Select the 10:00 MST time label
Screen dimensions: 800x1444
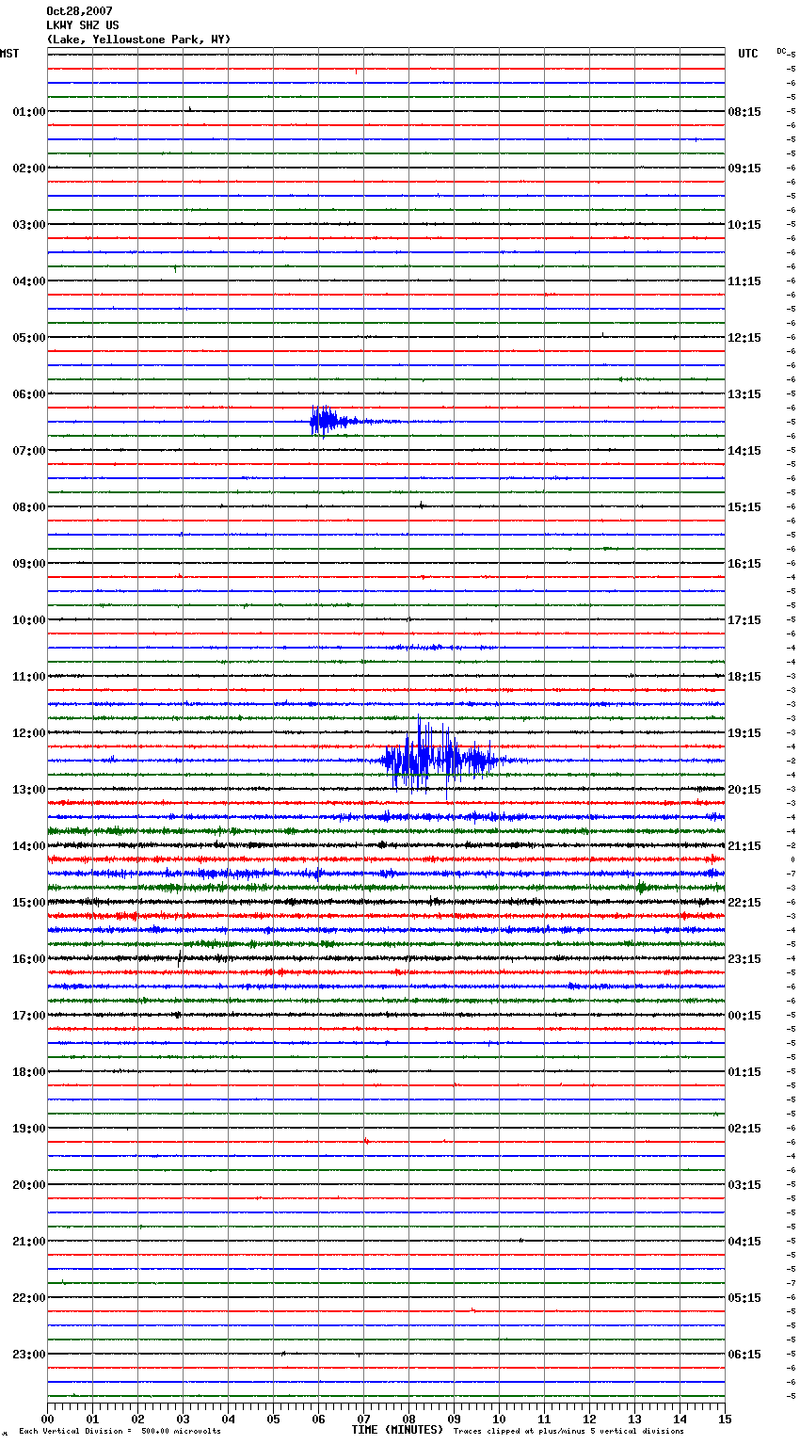click(29, 620)
